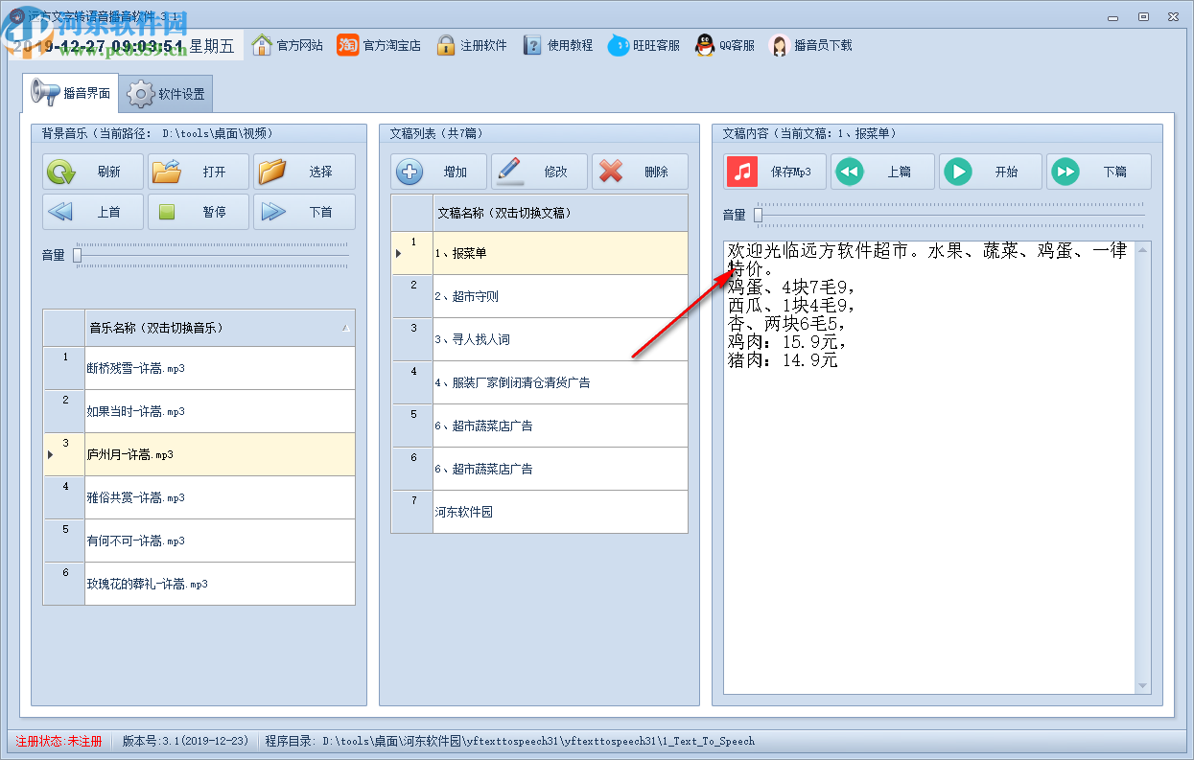Sort by the 音乐名称 column header

coord(220,328)
